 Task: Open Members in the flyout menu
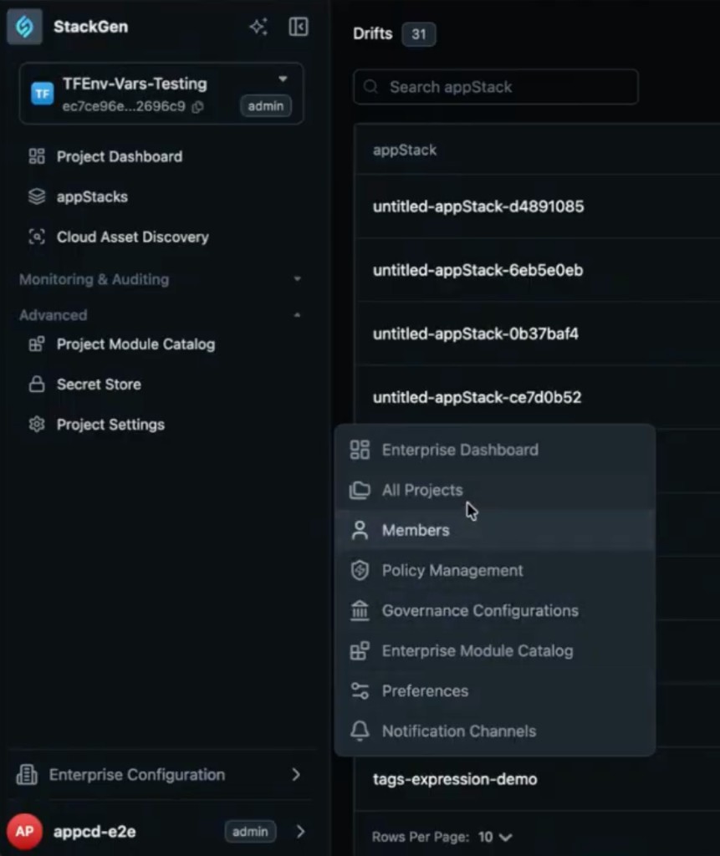point(495,530)
